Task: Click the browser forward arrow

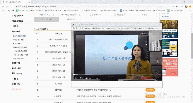Action: click(x=7, y=6)
